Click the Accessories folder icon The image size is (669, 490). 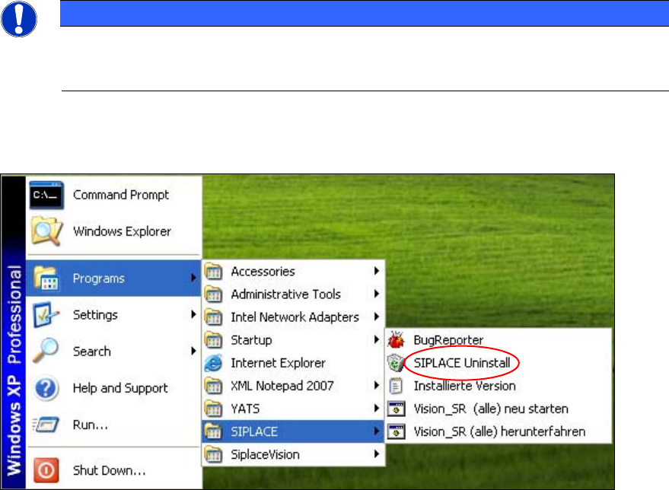[x=213, y=272]
